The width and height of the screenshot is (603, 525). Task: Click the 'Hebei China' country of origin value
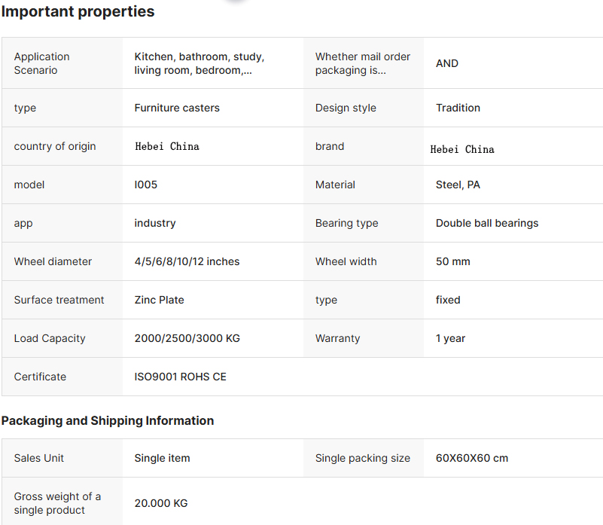coord(167,146)
